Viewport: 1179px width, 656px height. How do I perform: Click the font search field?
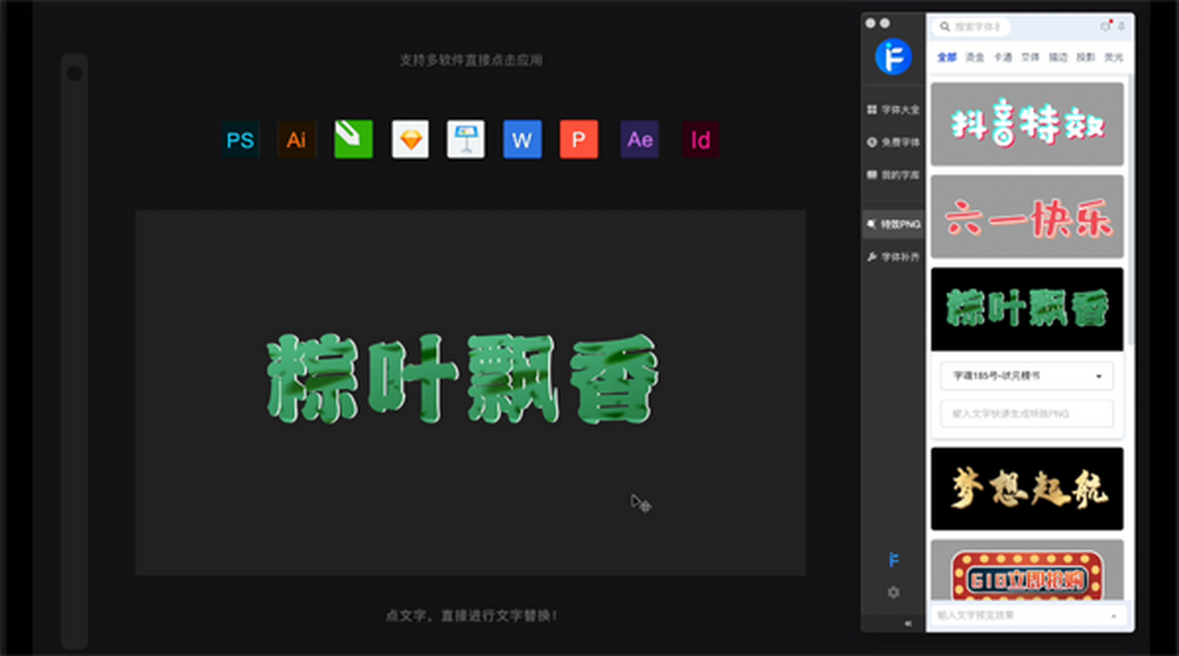point(973,27)
